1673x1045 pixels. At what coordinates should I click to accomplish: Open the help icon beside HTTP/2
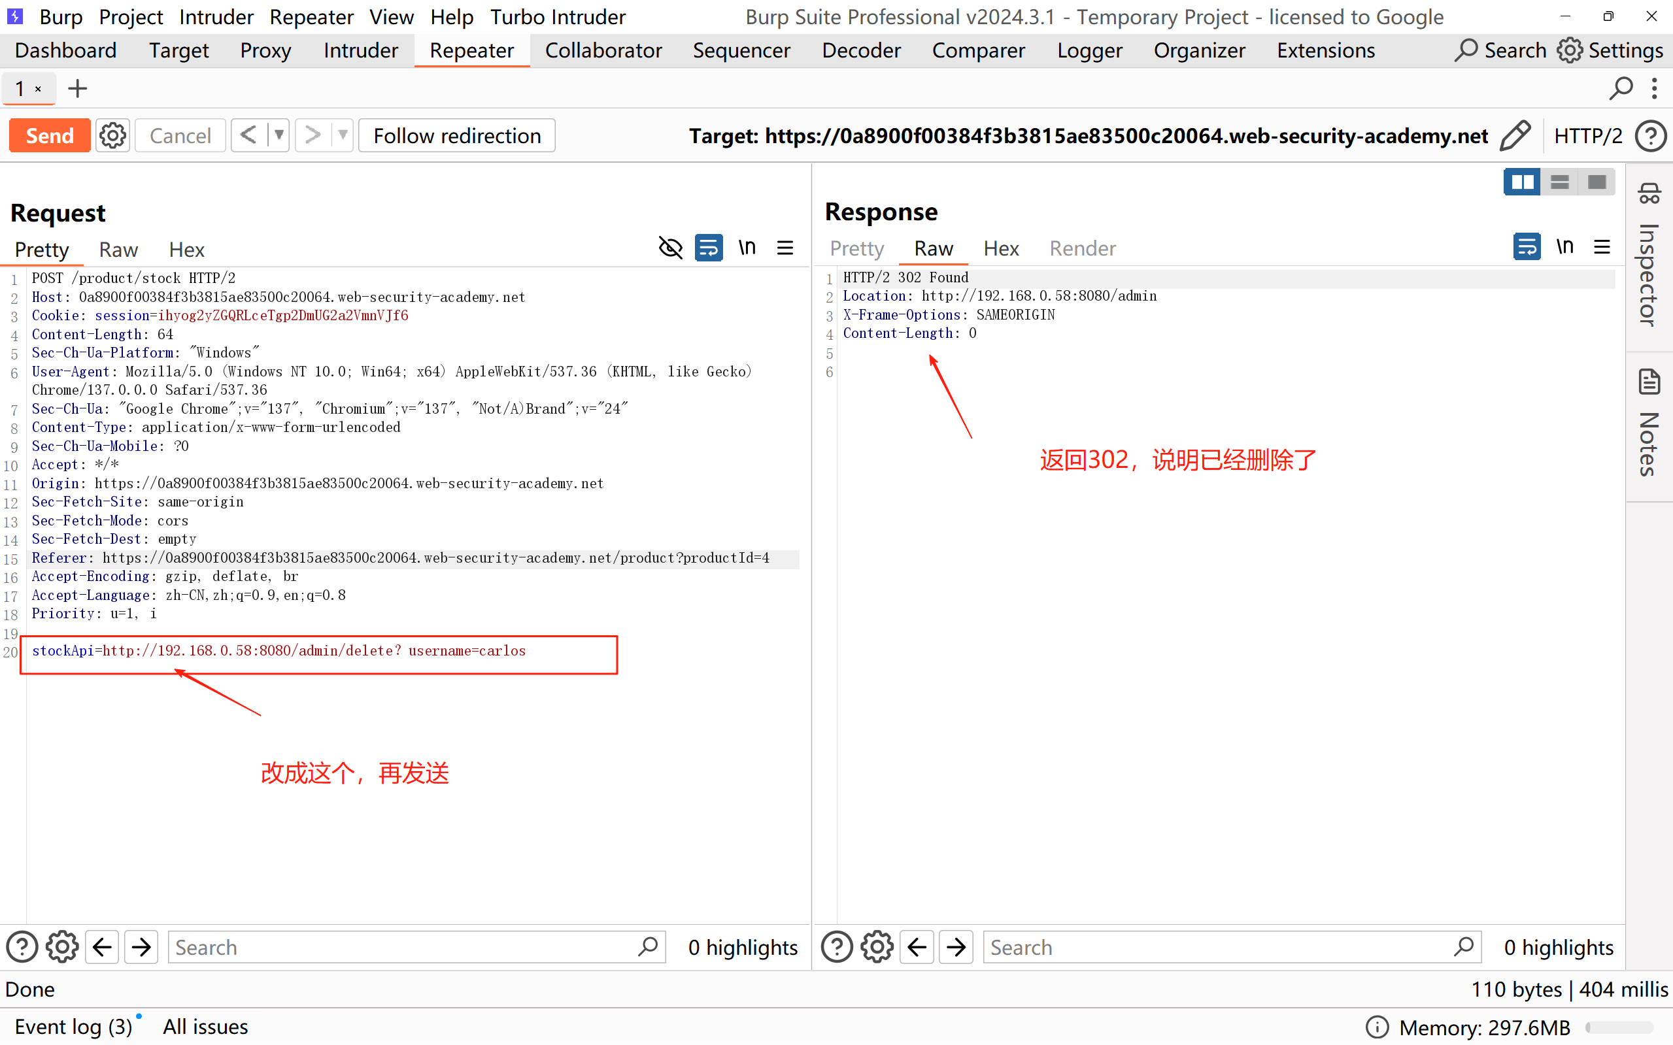(1650, 135)
